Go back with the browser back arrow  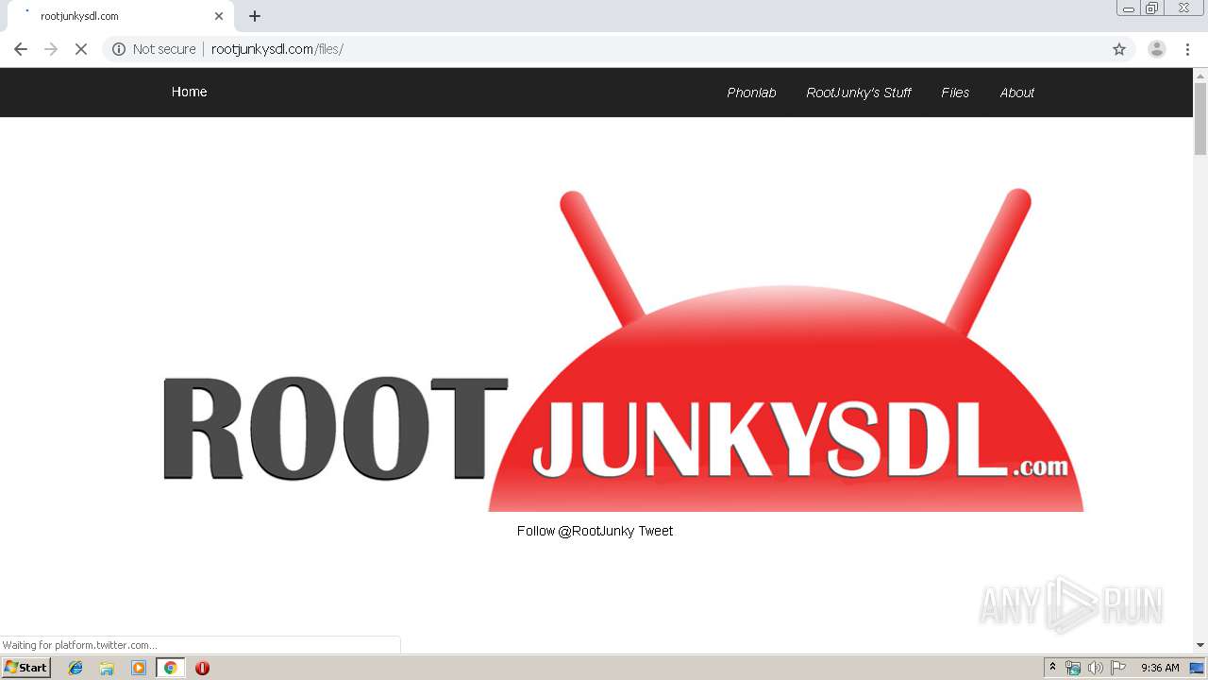[21, 49]
